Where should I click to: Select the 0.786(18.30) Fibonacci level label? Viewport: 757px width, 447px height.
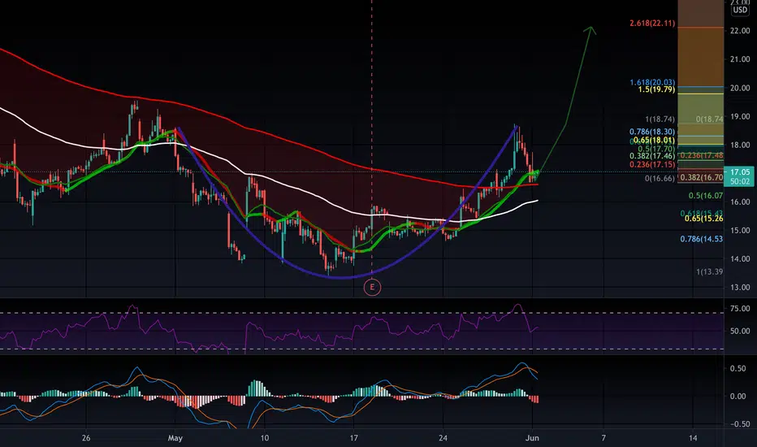point(652,132)
